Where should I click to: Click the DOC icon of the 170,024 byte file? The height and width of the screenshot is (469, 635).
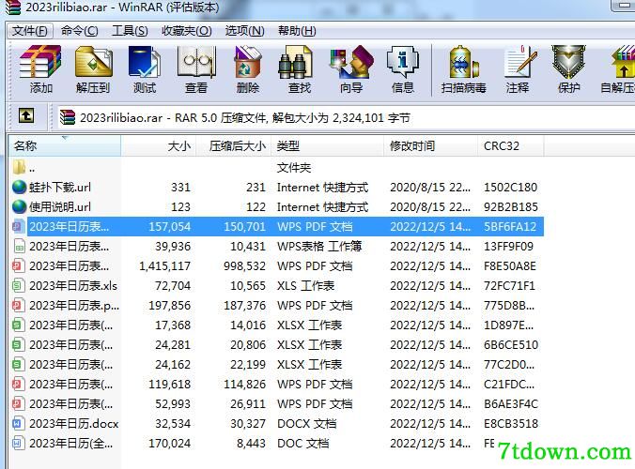[x=19, y=443]
